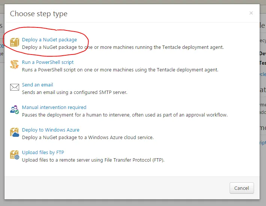Click the PowerShell script scroll icon

[x=15, y=65]
